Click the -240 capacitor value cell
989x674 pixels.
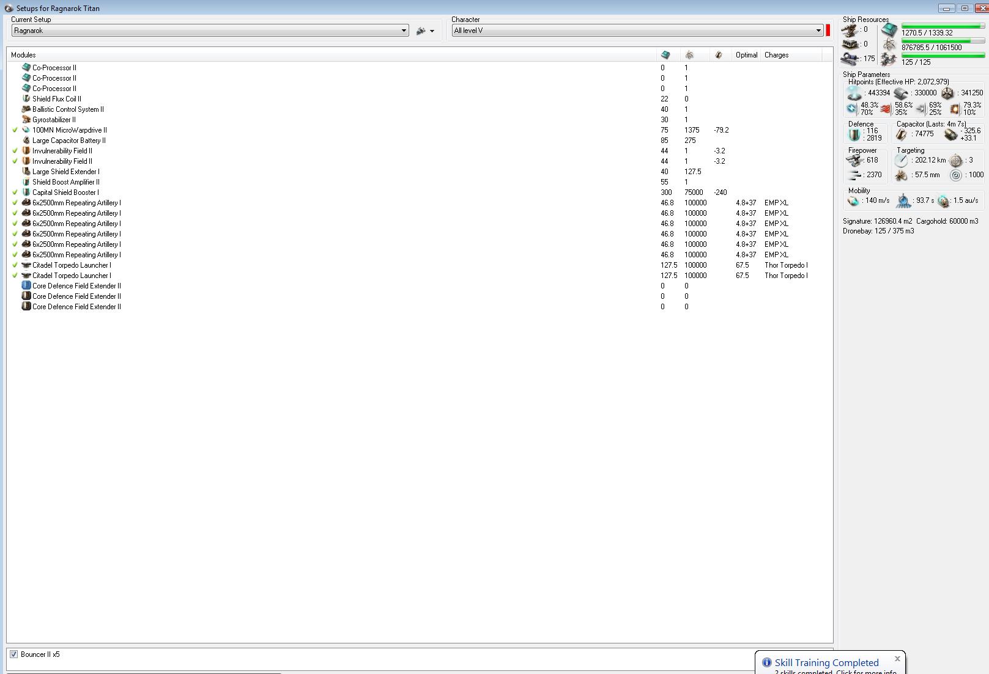coord(720,192)
